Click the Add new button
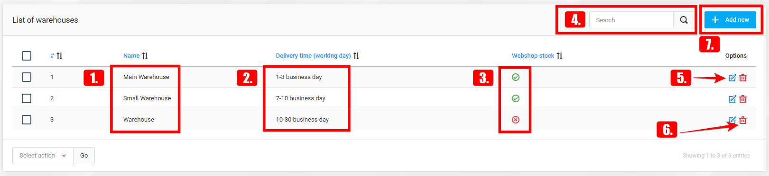Image resolution: width=769 pixels, height=176 pixels. 730,20
